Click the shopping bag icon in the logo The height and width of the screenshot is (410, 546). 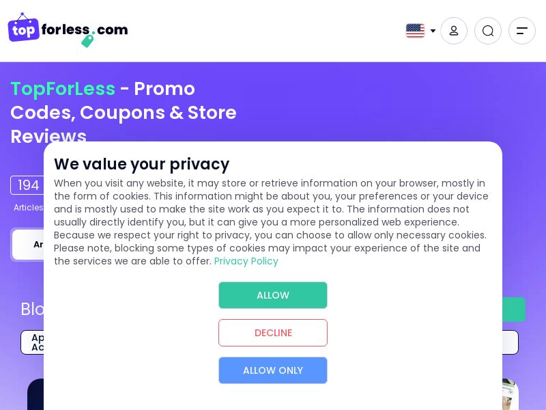(23, 30)
